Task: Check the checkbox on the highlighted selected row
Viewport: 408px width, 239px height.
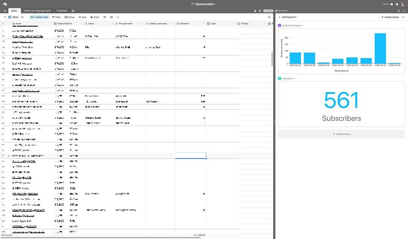Action: (3, 155)
